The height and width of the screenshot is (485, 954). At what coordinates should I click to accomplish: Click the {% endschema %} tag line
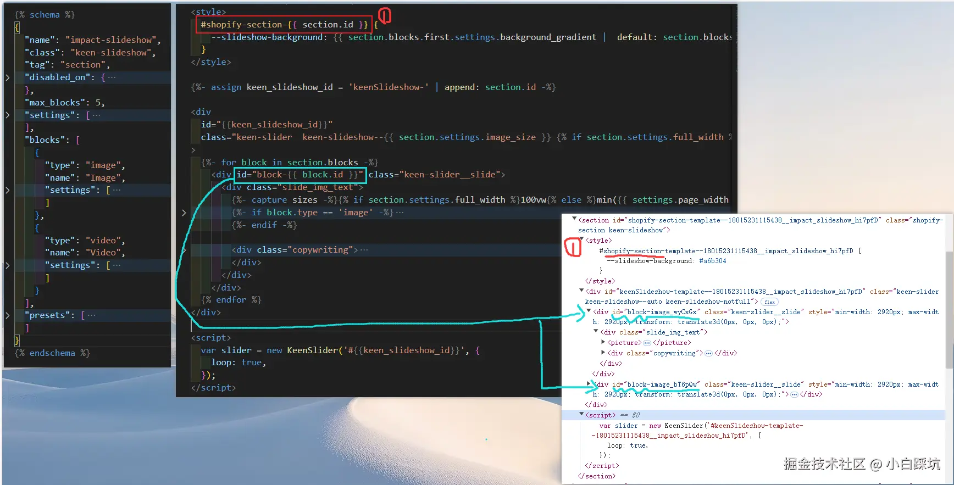52,353
